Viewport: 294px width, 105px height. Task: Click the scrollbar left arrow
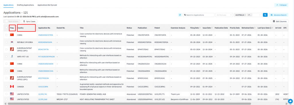pyautogui.click(x=5, y=104)
